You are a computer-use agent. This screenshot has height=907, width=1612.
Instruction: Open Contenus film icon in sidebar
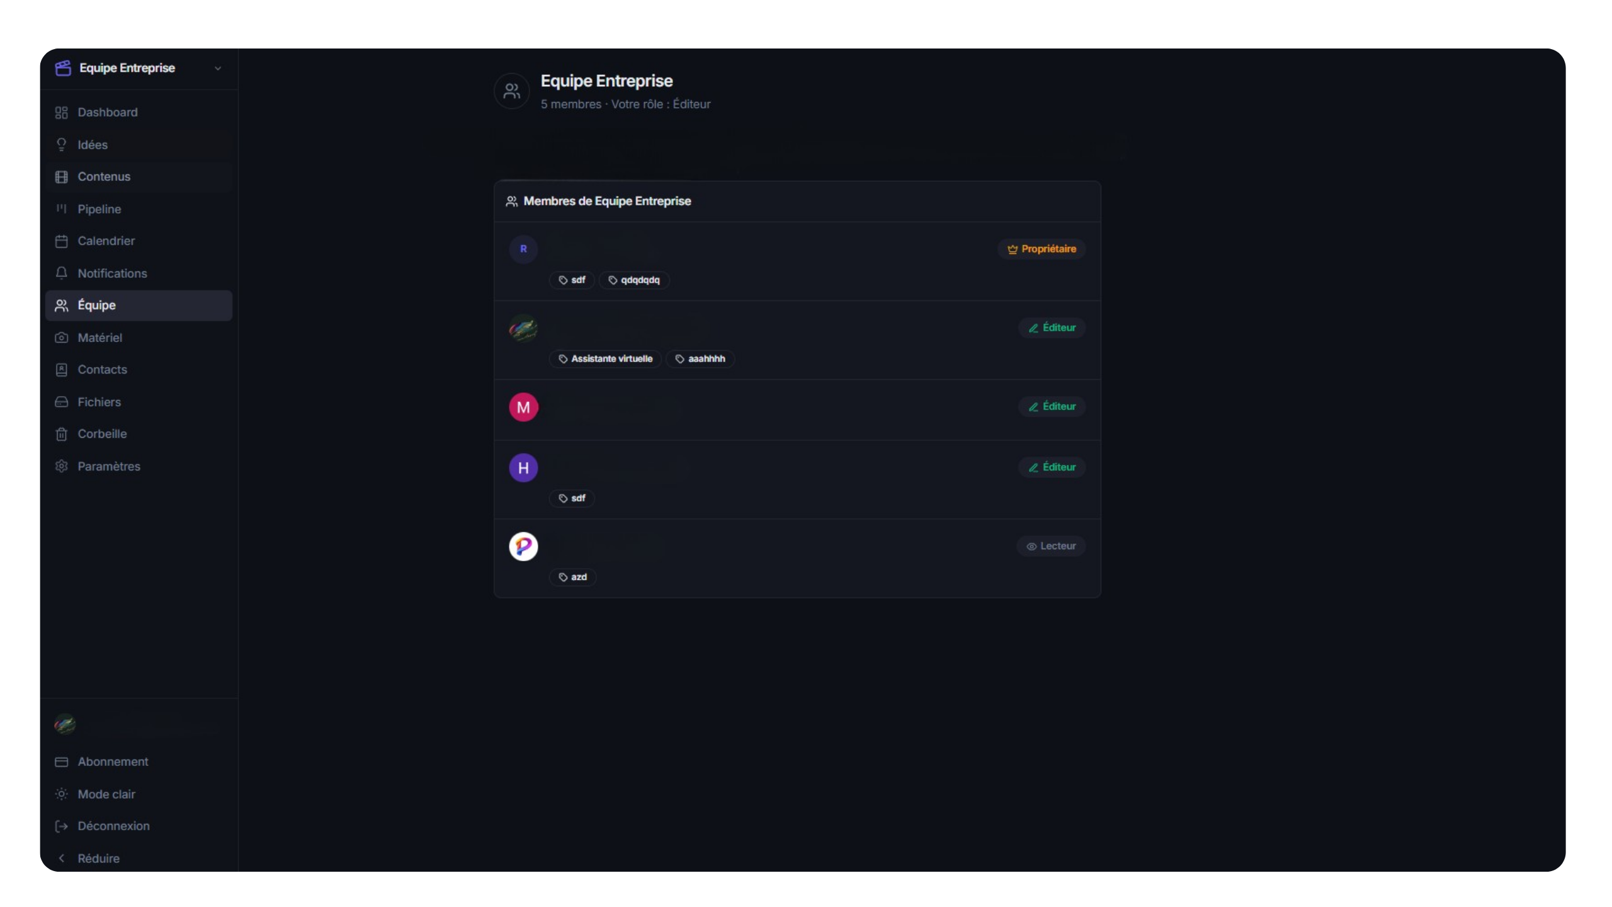tap(61, 177)
